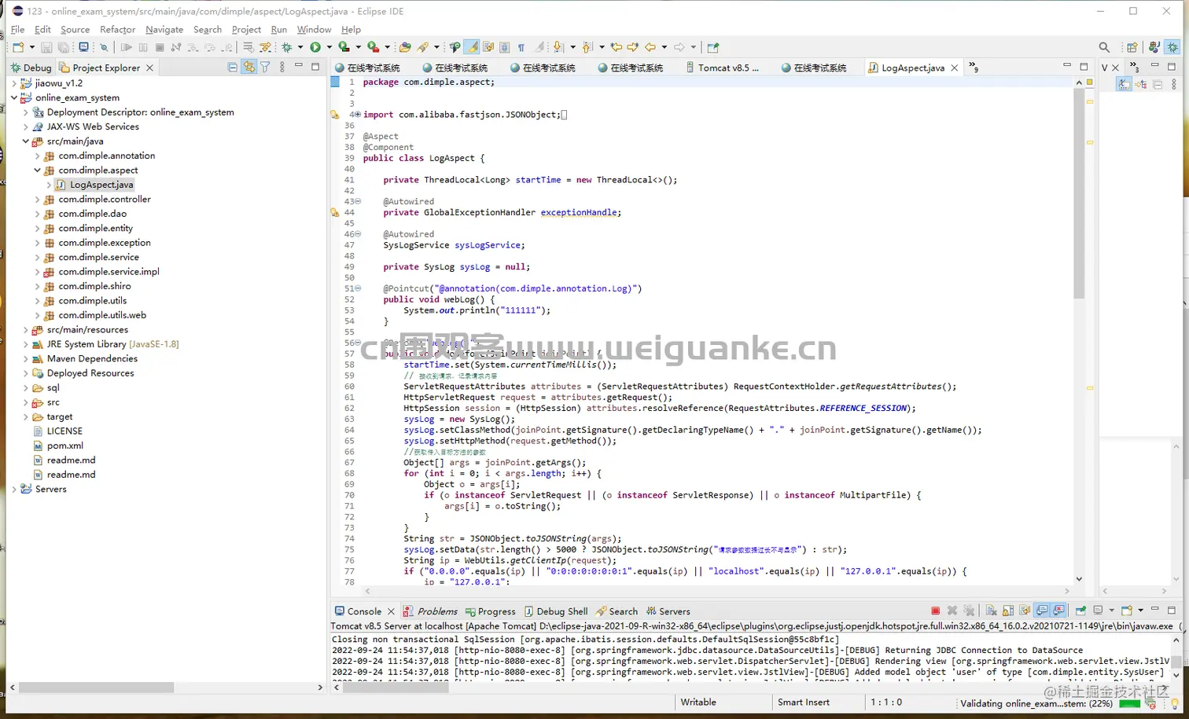Show hidden editor tabs list
The image size is (1189, 719).
pos(974,68)
